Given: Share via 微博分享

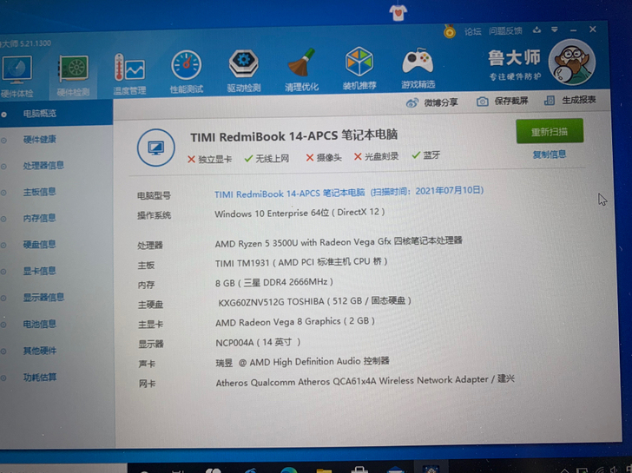Looking at the screenshot, I should pos(431,102).
